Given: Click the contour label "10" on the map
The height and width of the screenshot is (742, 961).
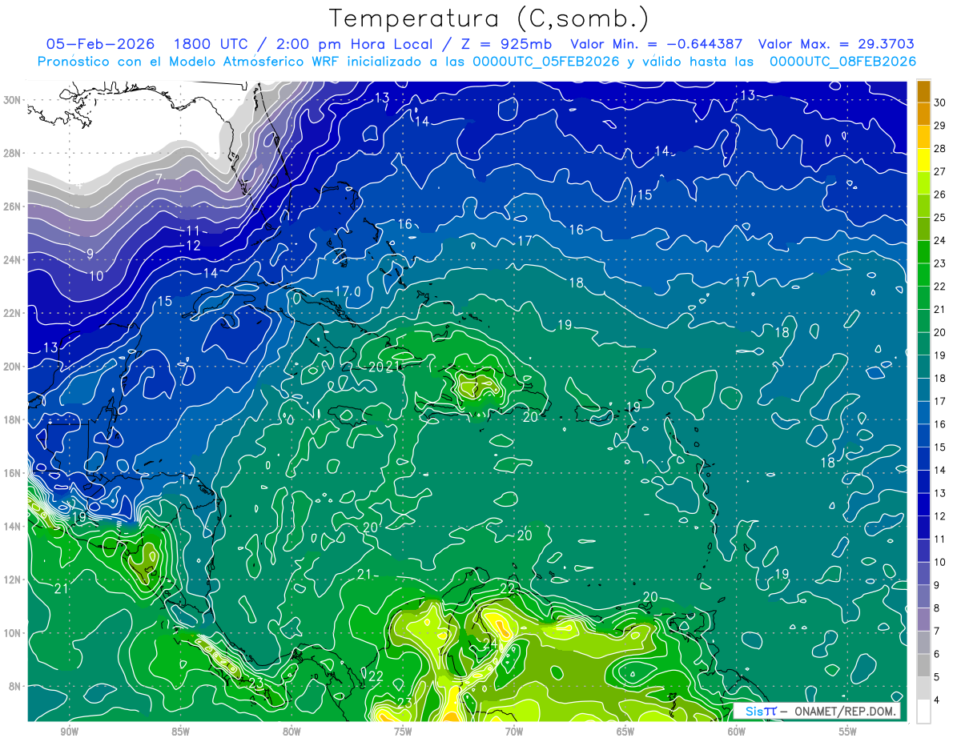Looking at the screenshot, I should coord(96,276).
